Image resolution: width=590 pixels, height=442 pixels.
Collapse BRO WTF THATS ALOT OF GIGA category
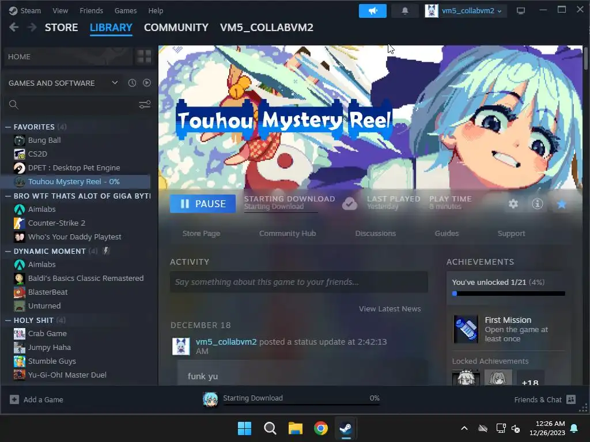[8, 196]
